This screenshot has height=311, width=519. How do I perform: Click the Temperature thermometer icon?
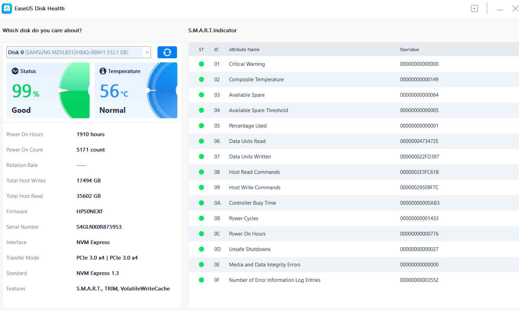pyautogui.click(x=103, y=71)
